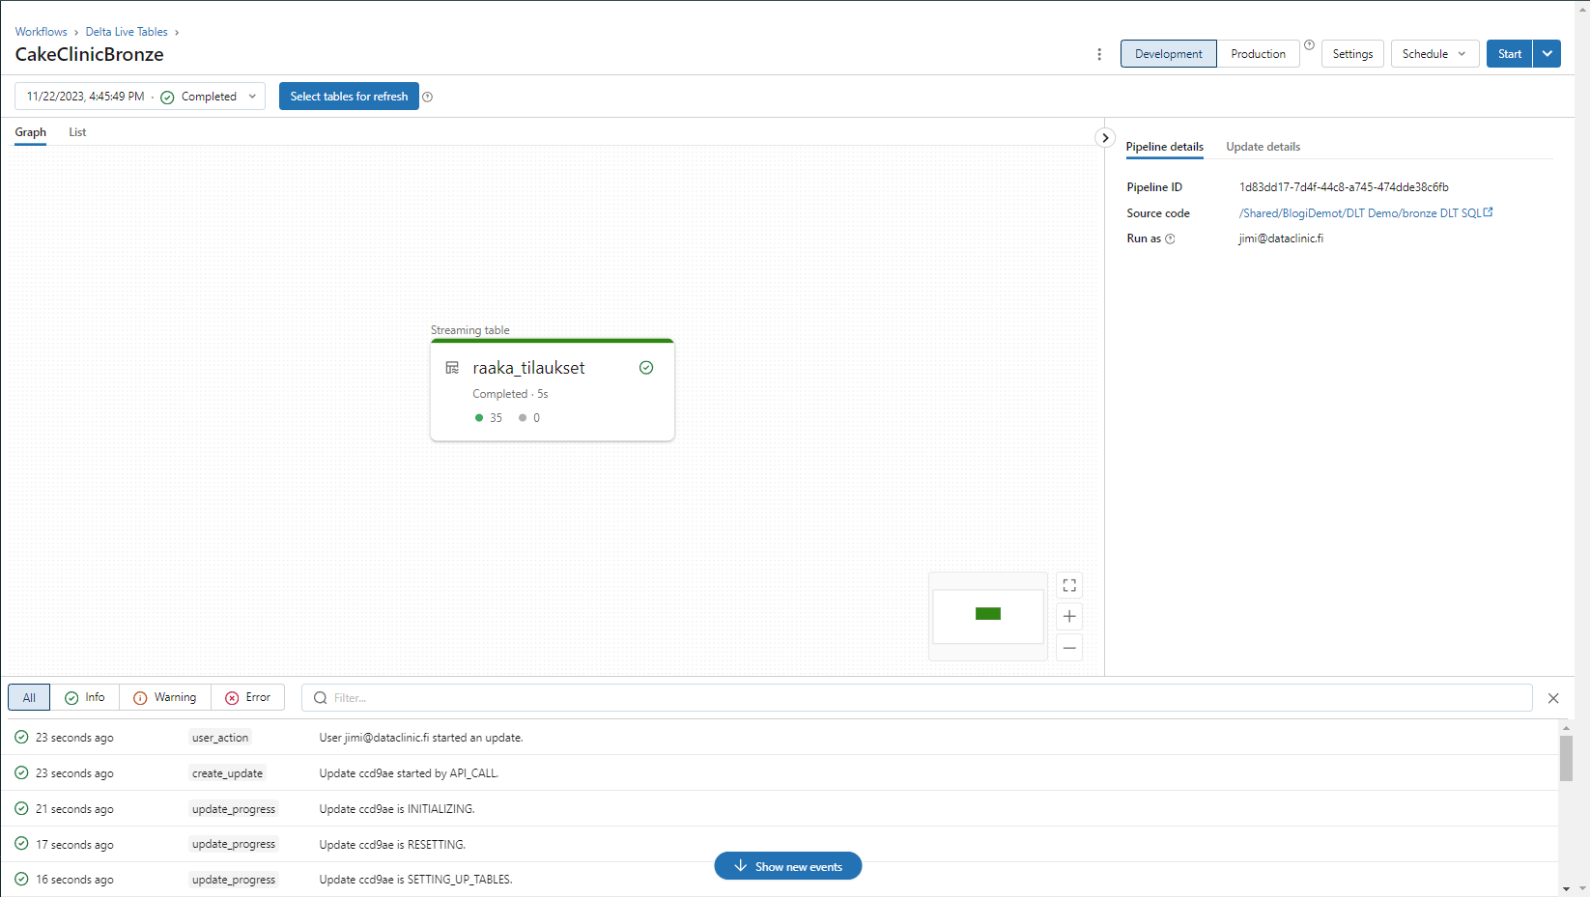
Task: Expand the Schedule dropdown
Action: click(x=1434, y=54)
